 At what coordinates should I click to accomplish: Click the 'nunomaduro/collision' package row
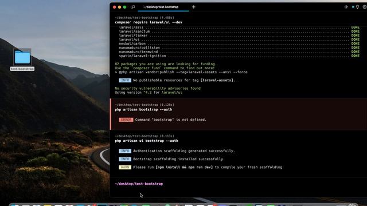239,48
